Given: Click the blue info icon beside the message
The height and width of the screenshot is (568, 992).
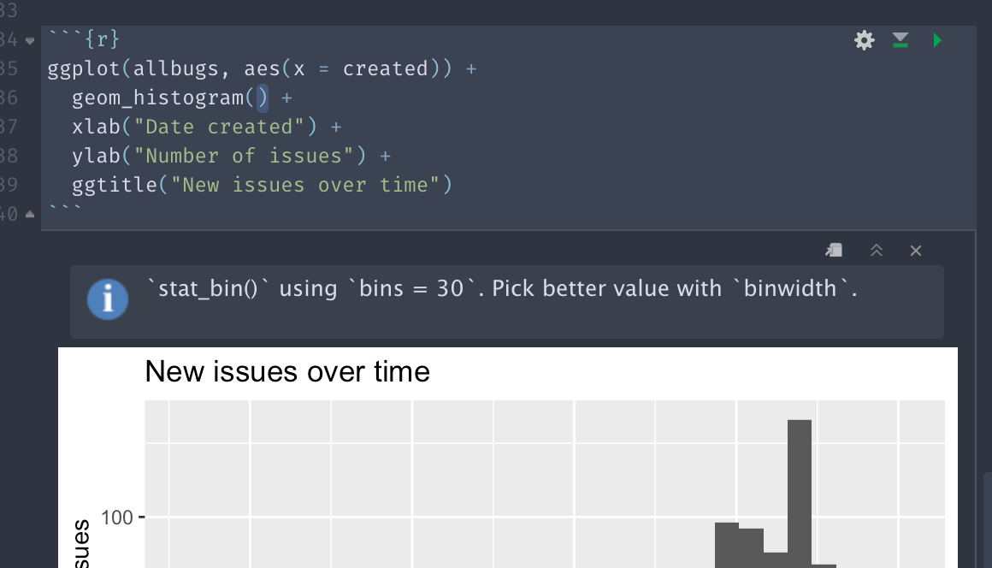Looking at the screenshot, I should (x=107, y=299).
